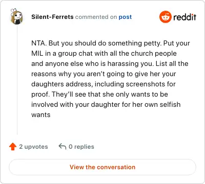Click the "commented on" text
This screenshot has width=205, height=184.
96,17
